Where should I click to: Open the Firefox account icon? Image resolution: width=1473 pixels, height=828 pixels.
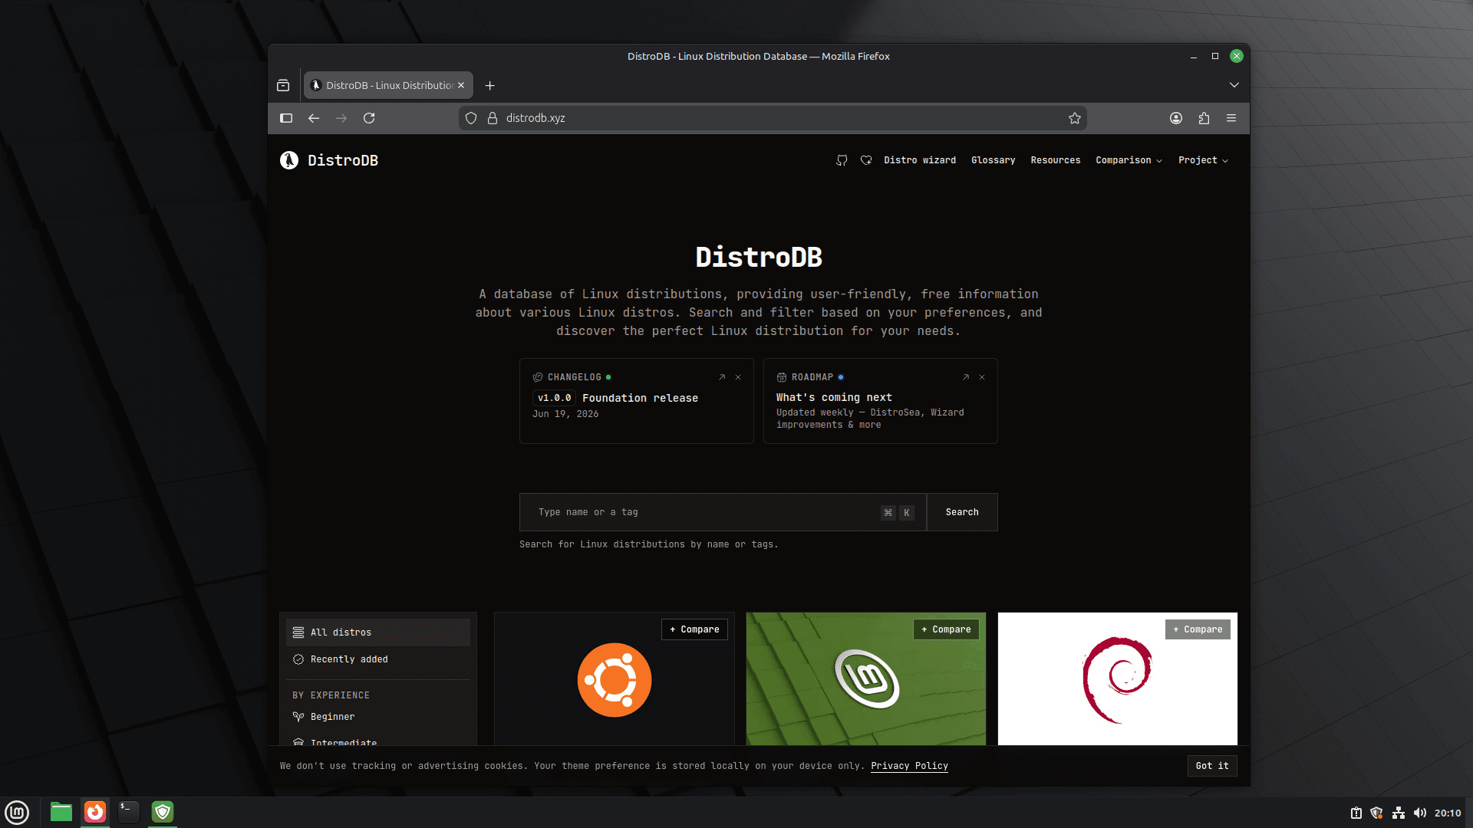(x=1176, y=118)
